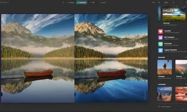This screenshot has height=112, width=187.
Task: Open the first Landscape collection thumbnail
Action: 165,94
